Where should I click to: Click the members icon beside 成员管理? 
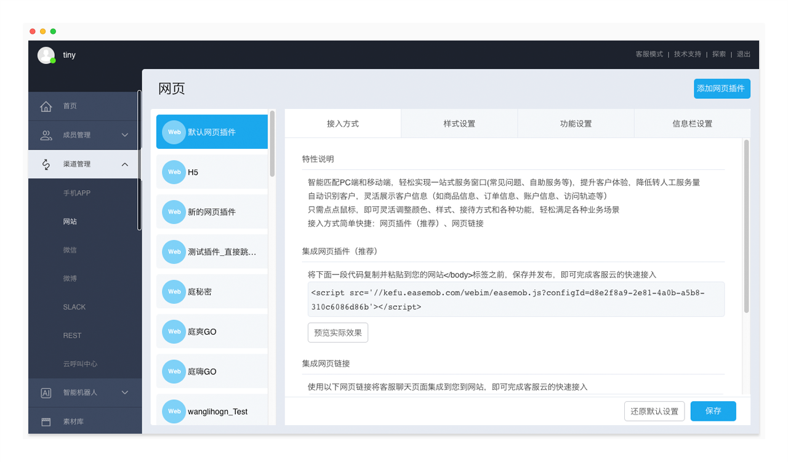coord(46,135)
